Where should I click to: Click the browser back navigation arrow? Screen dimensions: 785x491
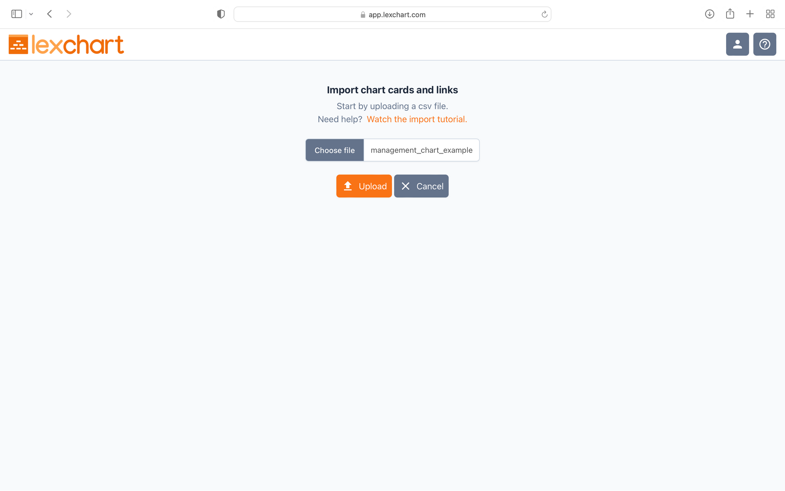coord(50,14)
